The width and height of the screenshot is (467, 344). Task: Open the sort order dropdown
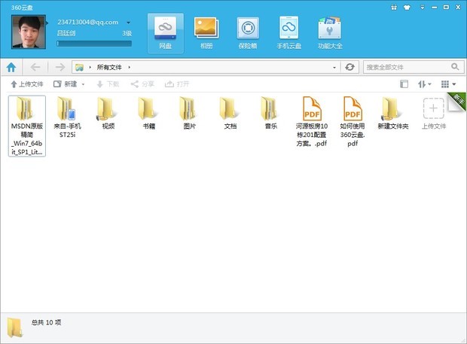point(424,84)
